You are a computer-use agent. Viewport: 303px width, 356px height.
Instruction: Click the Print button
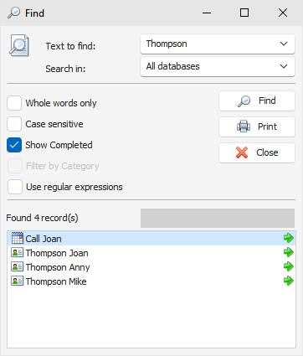(x=257, y=126)
